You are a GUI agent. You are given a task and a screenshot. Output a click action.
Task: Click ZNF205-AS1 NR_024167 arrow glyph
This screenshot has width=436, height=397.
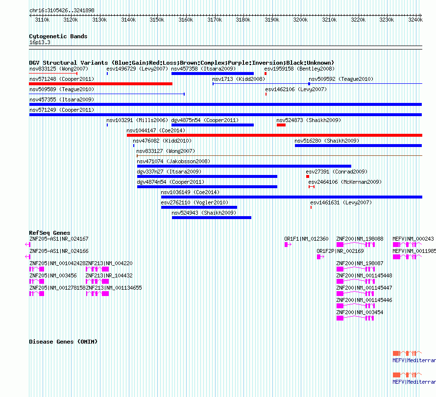27,245
